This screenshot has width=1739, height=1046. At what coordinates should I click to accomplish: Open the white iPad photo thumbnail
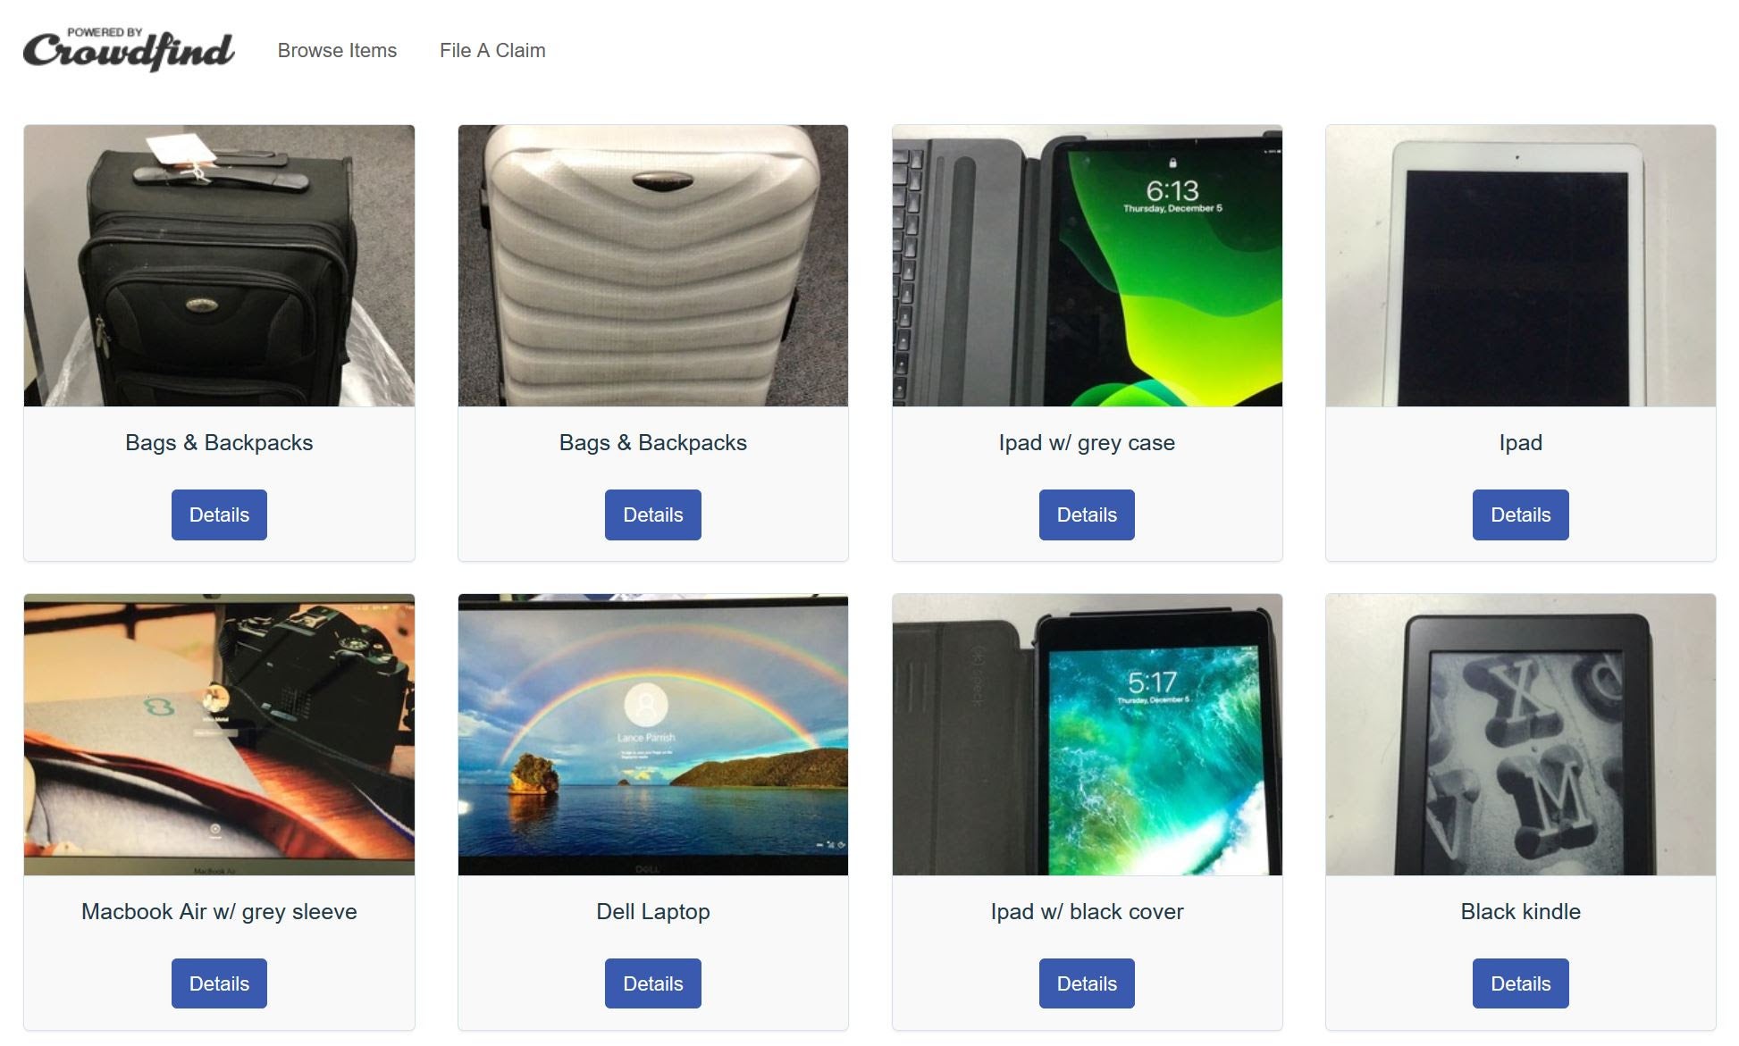click(x=1521, y=265)
